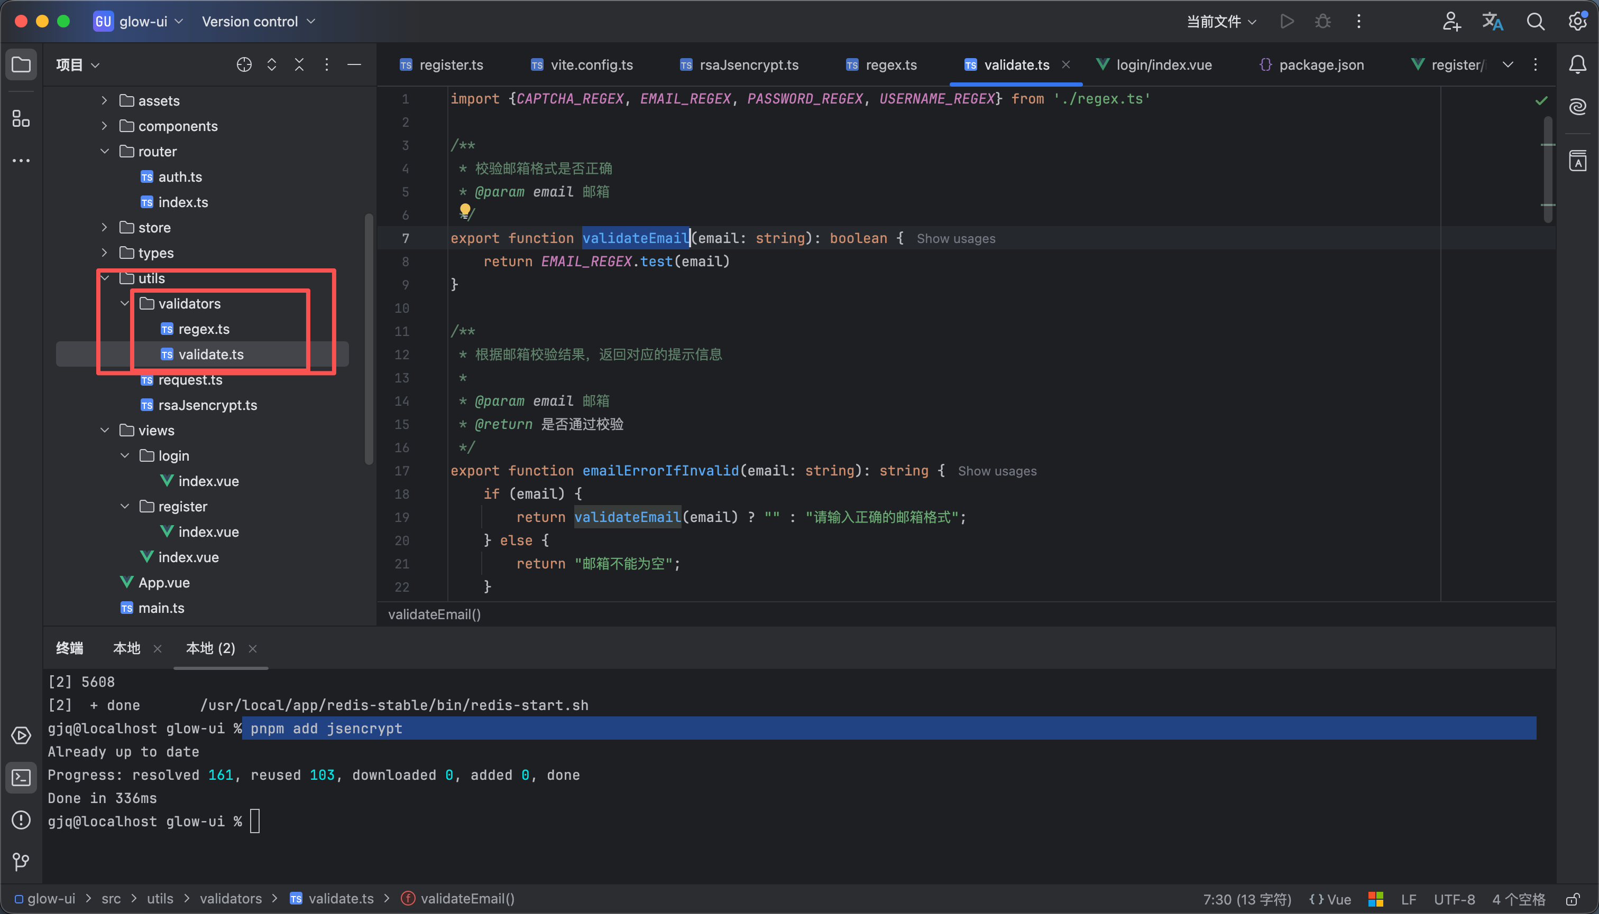Viewport: 1599px width, 914px height.
Task: Open the Services tool window icon
Action: [x=21, y=735]
